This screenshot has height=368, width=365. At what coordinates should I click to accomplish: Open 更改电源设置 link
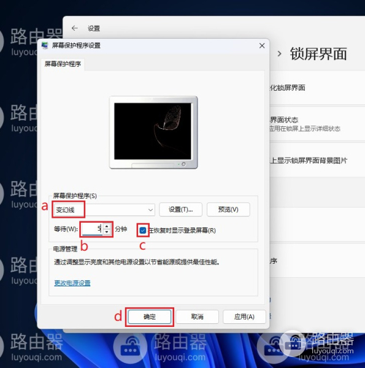point(72,283)
